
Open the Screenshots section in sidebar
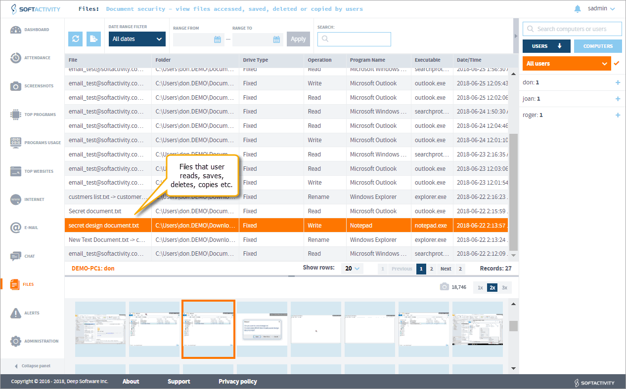coord(33,86)
